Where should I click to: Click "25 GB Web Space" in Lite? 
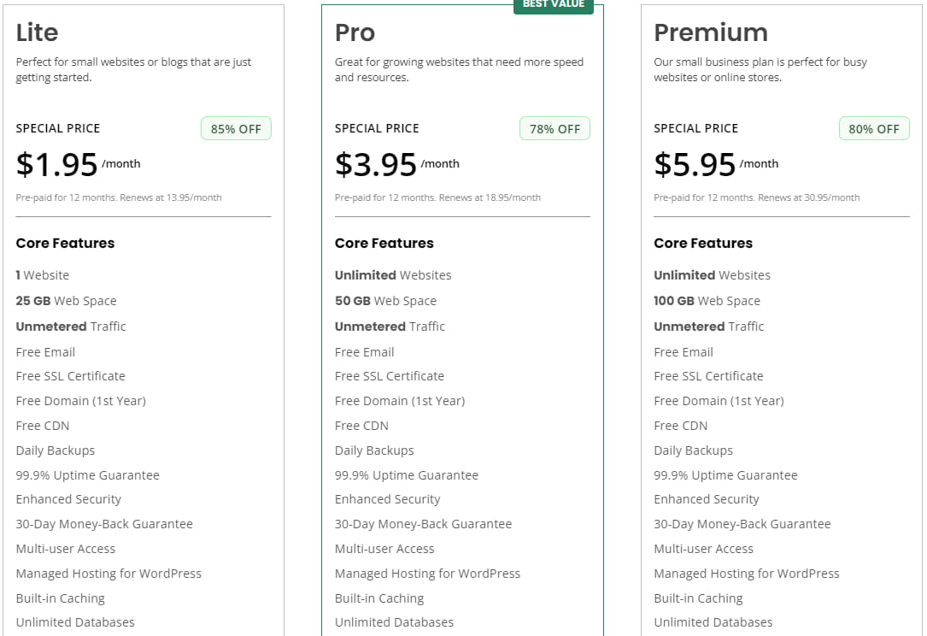tap(66, 301)
